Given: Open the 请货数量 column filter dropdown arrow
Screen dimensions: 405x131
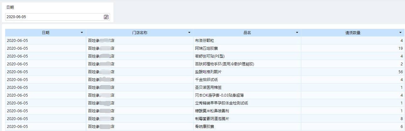Looking at the screenshot, I should [x=400, y=33].
